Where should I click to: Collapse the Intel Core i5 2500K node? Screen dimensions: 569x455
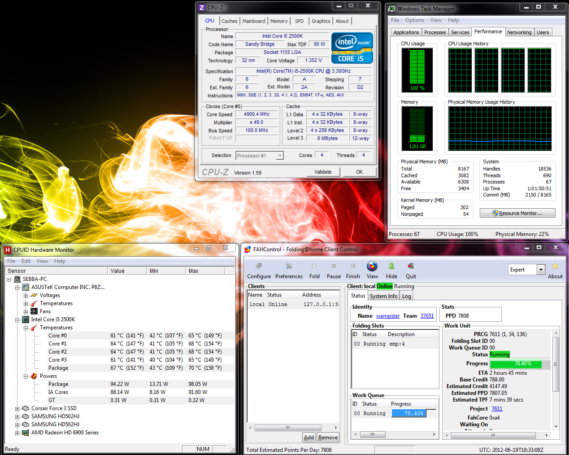[x=17, y=319]
